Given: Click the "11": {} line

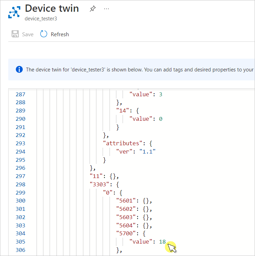Looking at the screenshot, I should (104, 176).
